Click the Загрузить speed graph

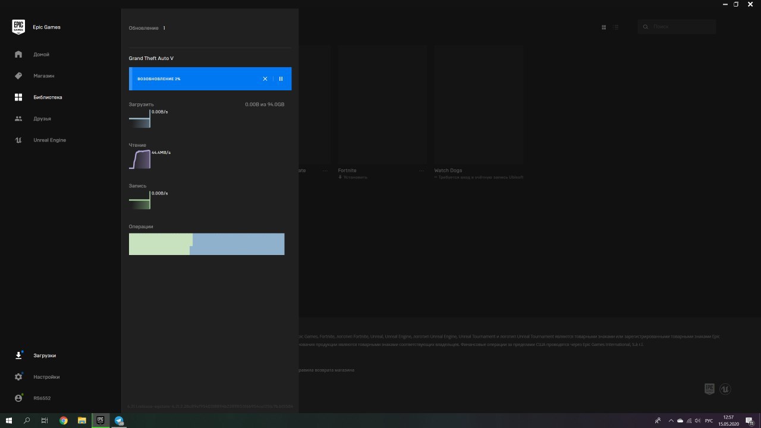click(x=140, y=119)
